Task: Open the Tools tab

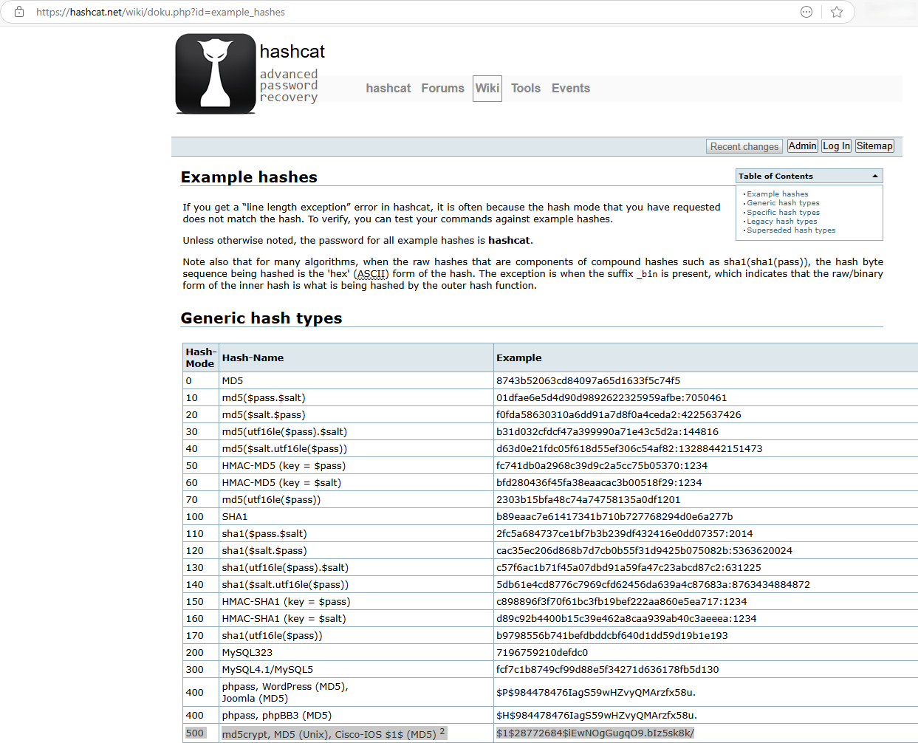Action: coord(526,88)
